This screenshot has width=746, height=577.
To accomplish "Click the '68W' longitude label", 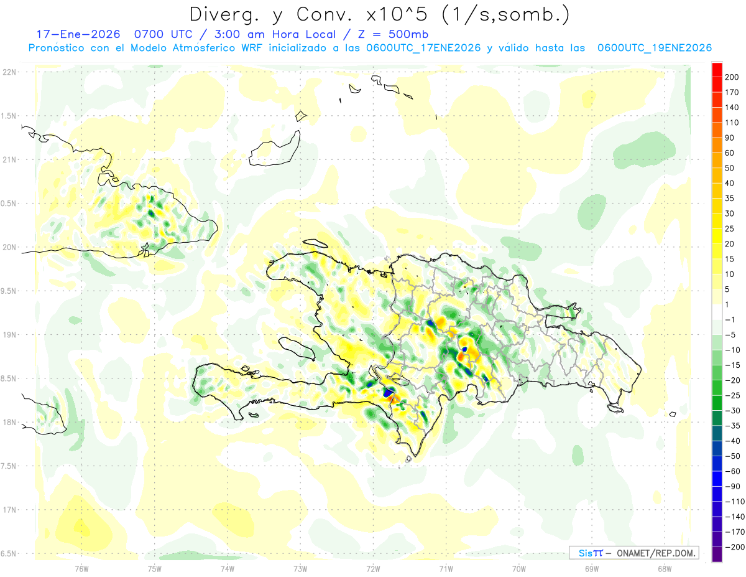I will pos(664,568).
